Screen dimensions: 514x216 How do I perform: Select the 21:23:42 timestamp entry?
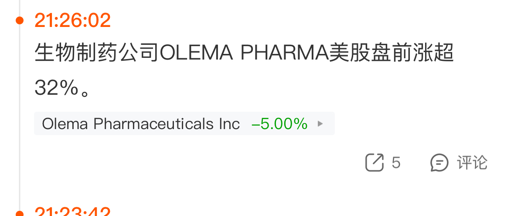[x=72, y=212]
